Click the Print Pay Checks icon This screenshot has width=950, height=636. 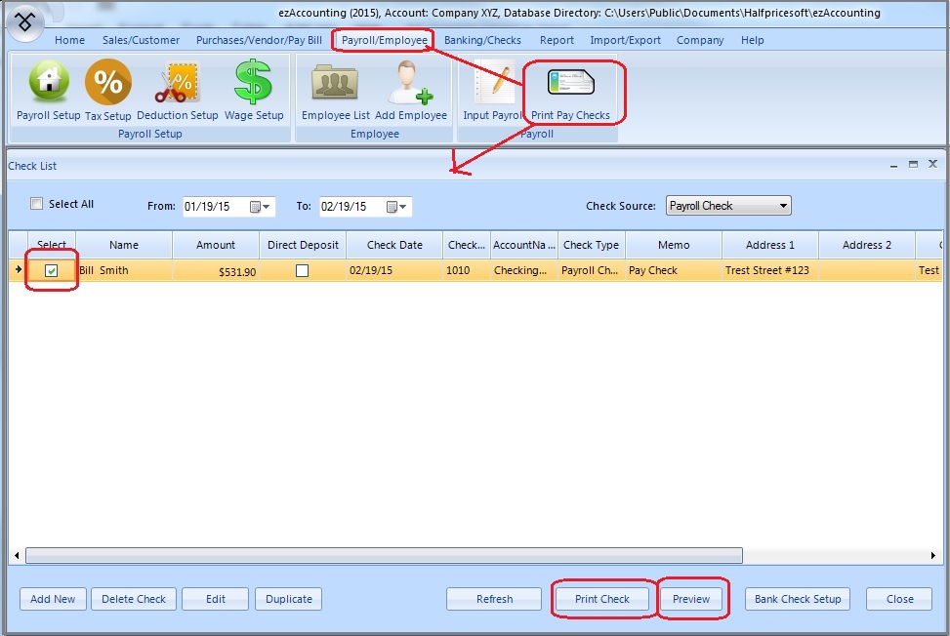570,84
